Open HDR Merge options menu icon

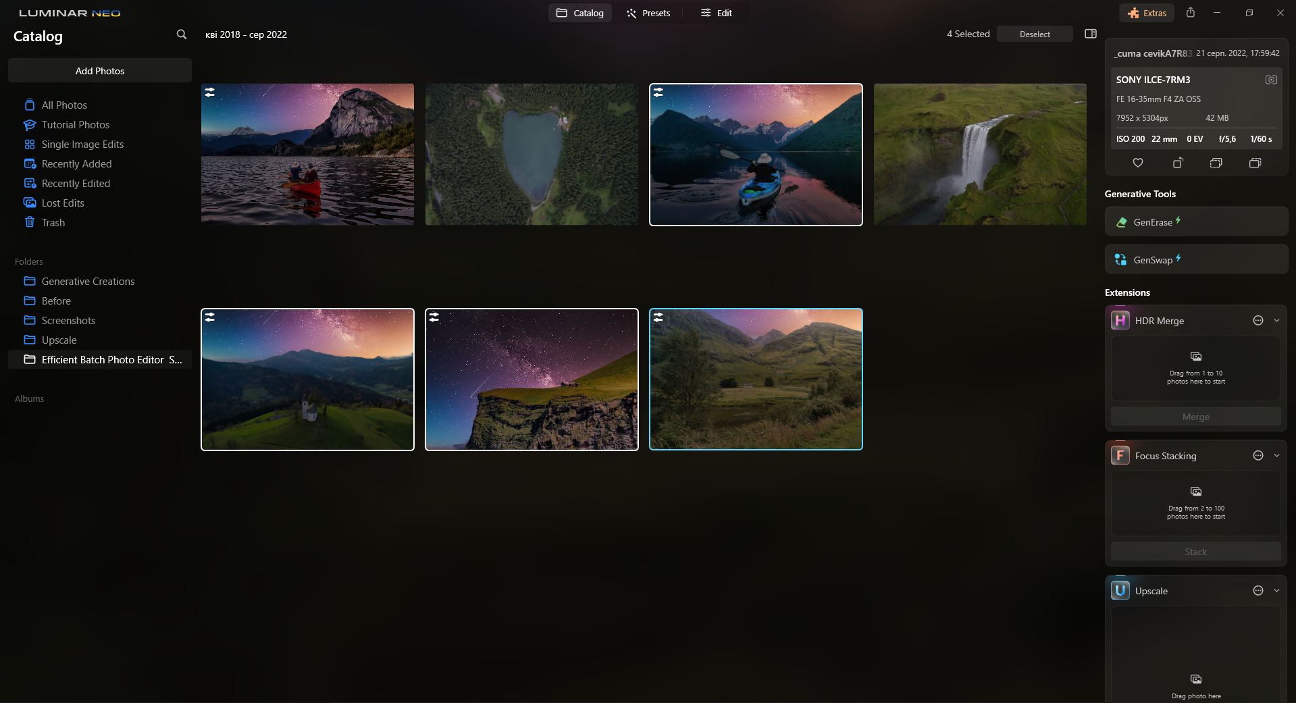coord(1258,321)
